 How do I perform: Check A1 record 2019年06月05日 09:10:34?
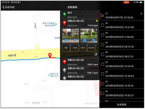tap(102, 45)
